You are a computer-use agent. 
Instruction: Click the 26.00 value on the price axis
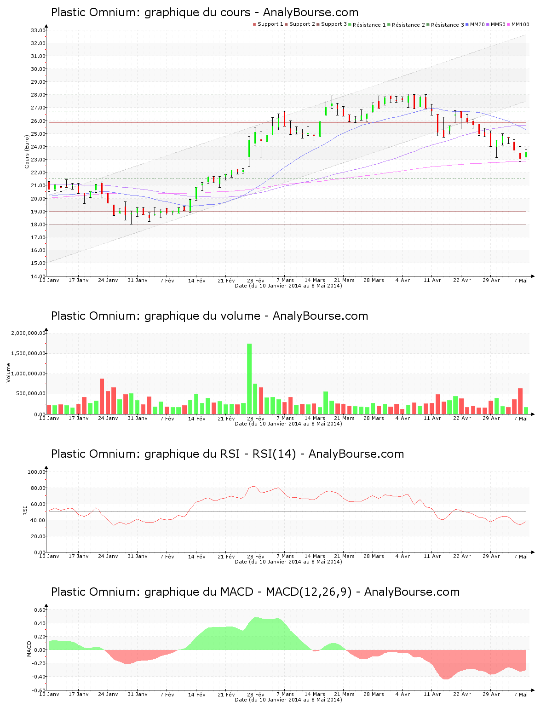38,121
